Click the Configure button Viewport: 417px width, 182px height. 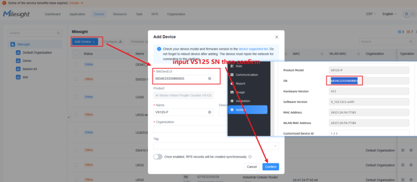tap(113, 42)
